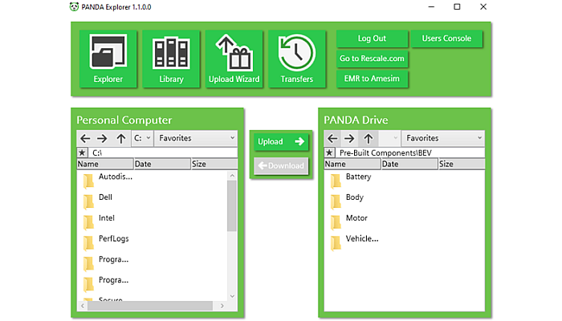Expand Personal Computer Favorites dropdown
Image resolution: width=562 pixels, height=321 pixels.
(x=196, y=138)
